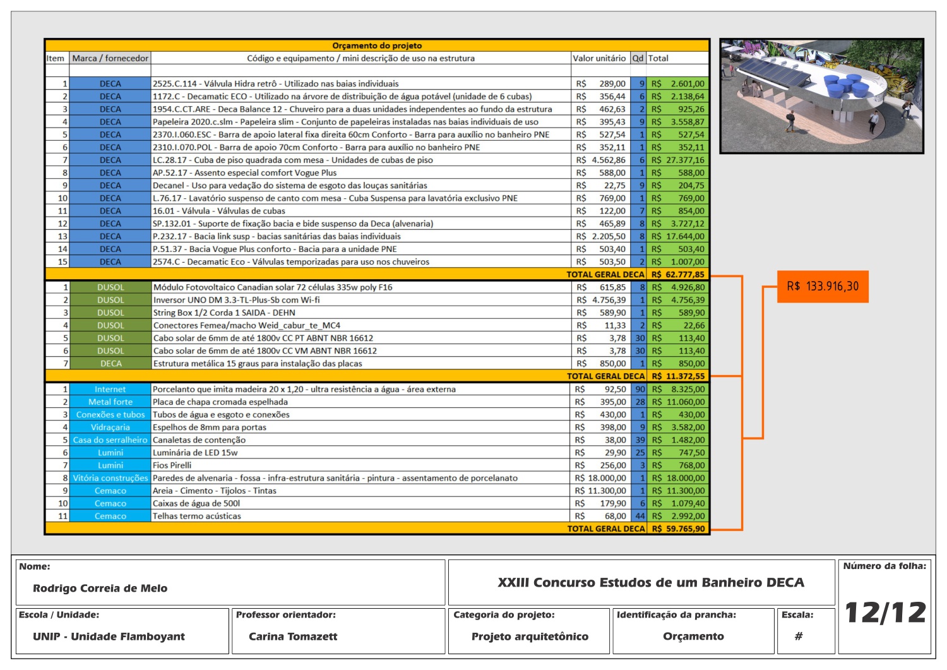This screenshot has width=947, height=670.
Task: Select the '1172.C - Decamatic ECO' description cell
Action: [361, 96]
